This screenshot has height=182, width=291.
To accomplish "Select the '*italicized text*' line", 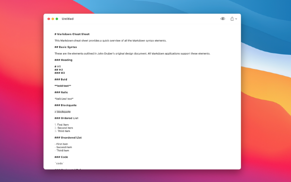I will tap(64, 99).
